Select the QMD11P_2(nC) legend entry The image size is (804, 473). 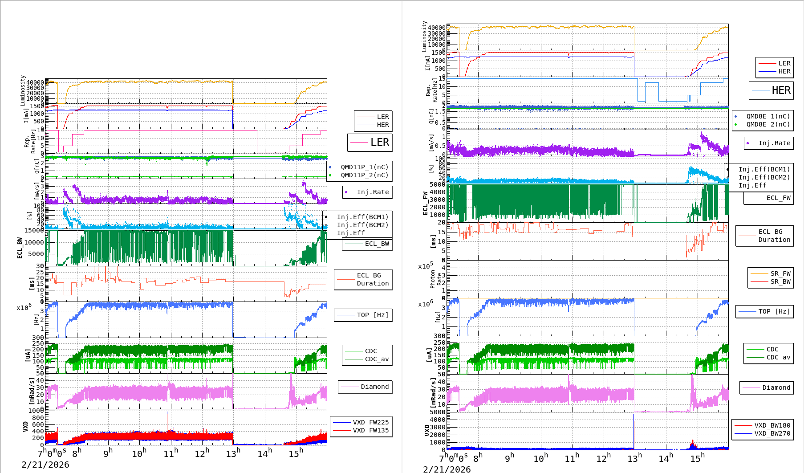[x=364, y=175]
